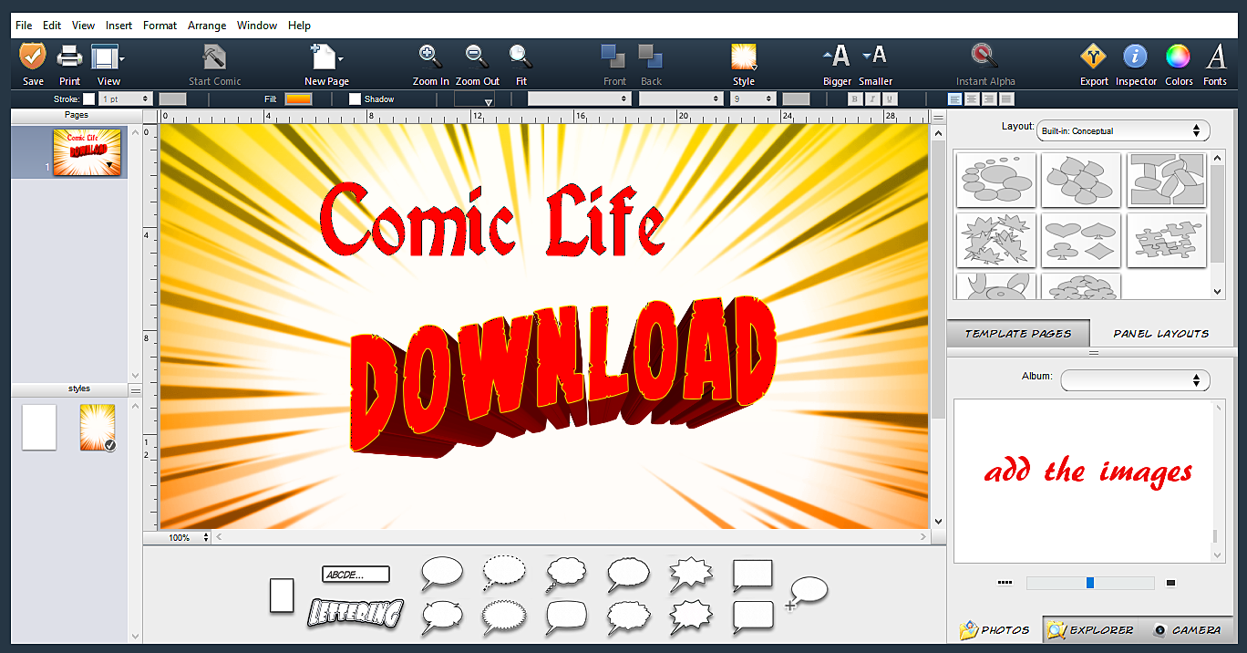Open the Colors wheel icon
The height and width of the screenshot is (653, 1247).
(1178, 57)
